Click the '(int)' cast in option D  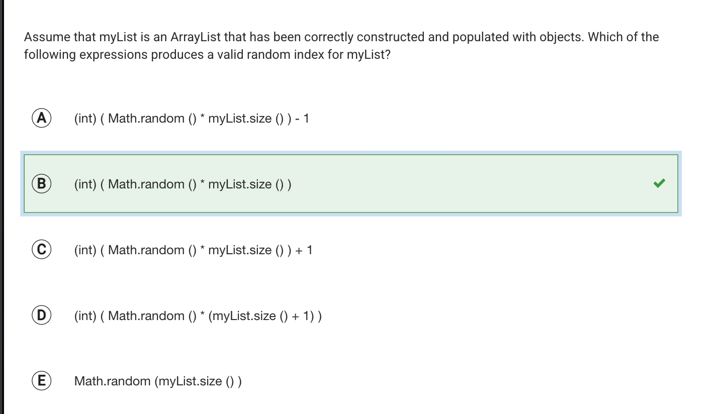coord(85,316)
